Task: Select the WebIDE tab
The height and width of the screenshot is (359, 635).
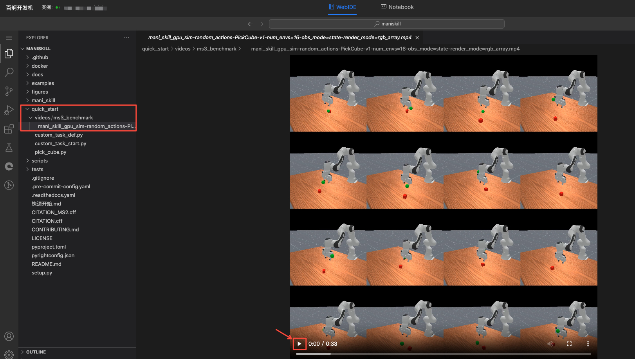Action: coord(342,7)
